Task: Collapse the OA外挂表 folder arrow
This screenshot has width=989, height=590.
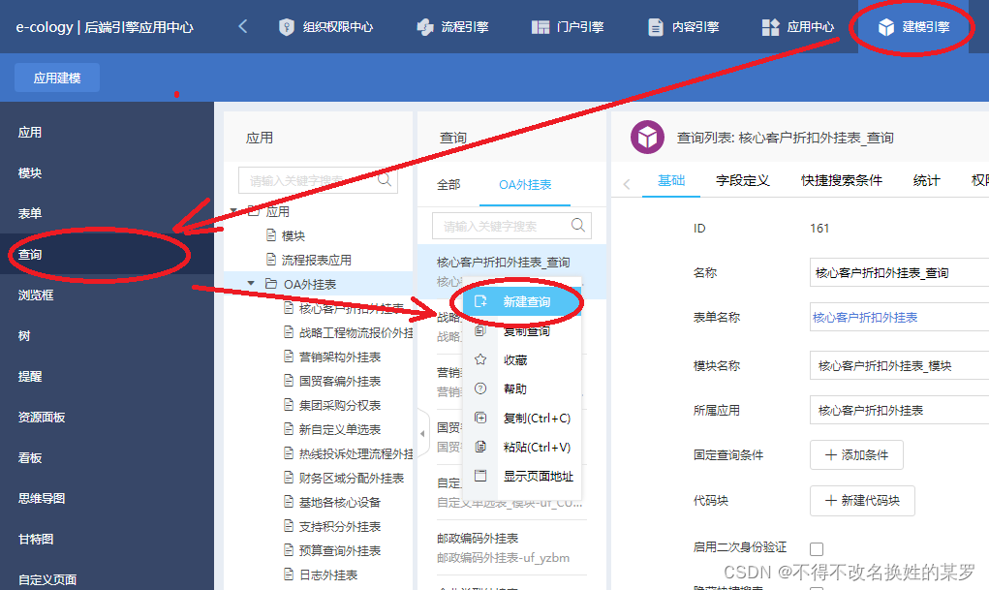Action: [x=251, y=284]
